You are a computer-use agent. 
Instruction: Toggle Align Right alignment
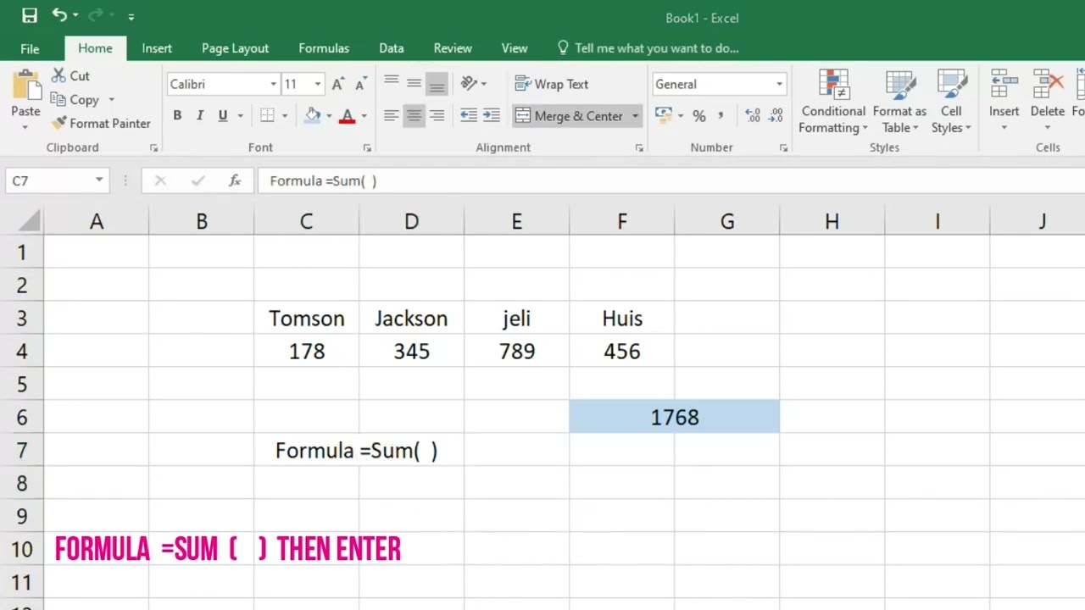tap(437, 115)
